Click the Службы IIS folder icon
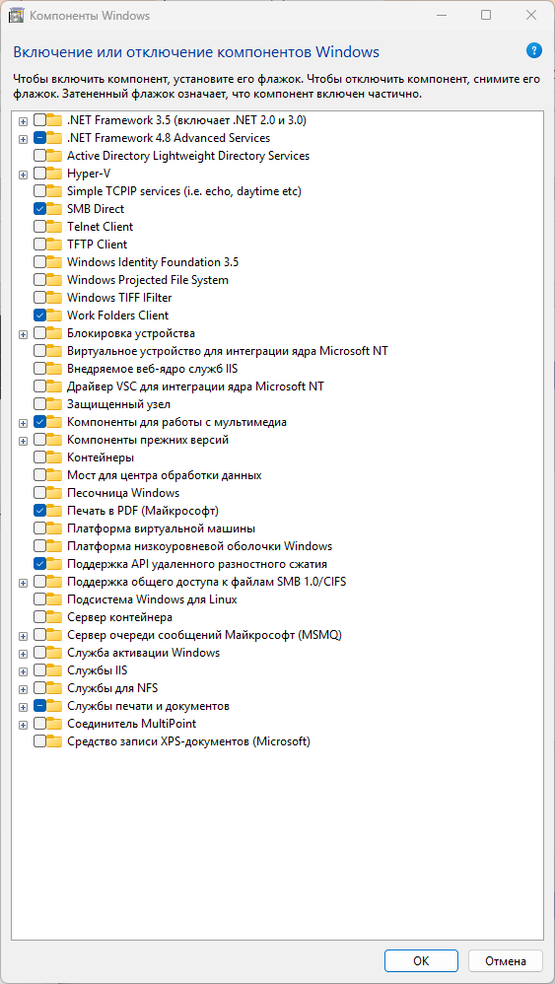 (x=54, y=670)
